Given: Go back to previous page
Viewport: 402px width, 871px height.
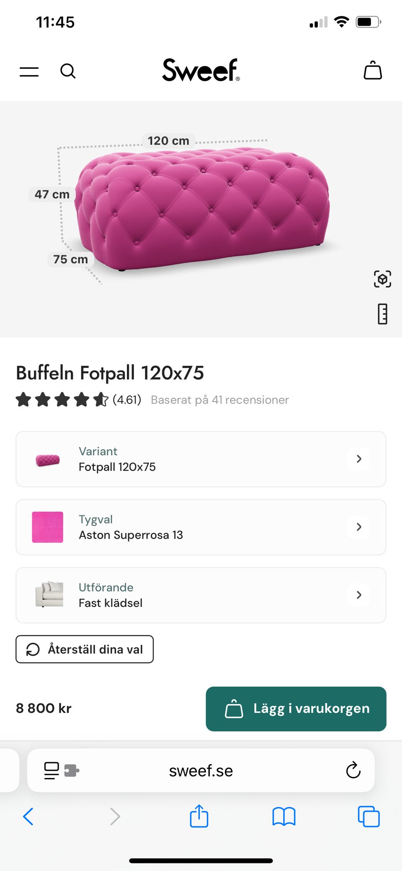Looking at the screenshot, I should tap(28, 816).
